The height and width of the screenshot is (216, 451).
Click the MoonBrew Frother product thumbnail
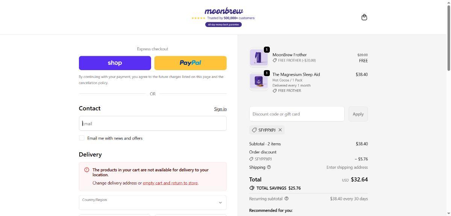[259, 58]
